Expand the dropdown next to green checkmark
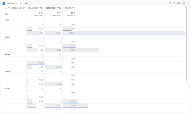Viewport: 191px width, 113px height. pos(187,3)
